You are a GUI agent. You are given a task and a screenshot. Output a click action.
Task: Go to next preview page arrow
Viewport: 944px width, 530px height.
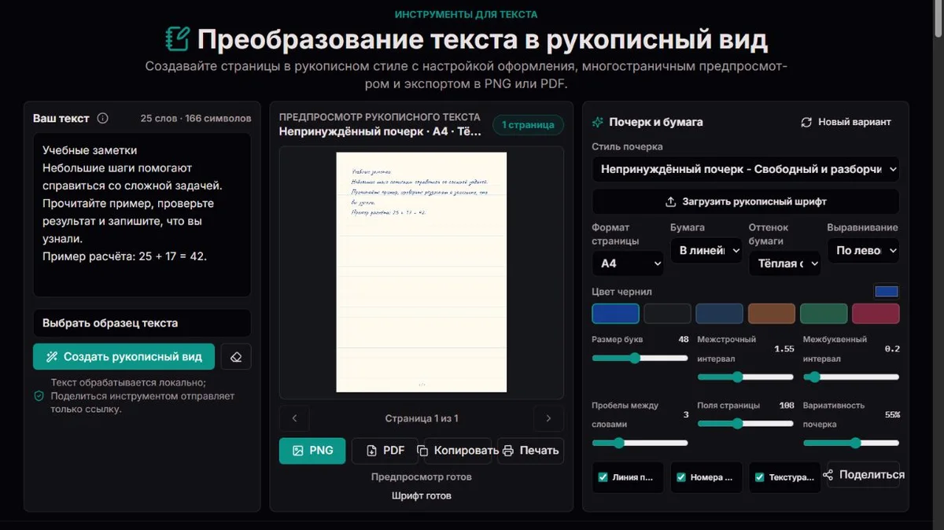[548, 418]
